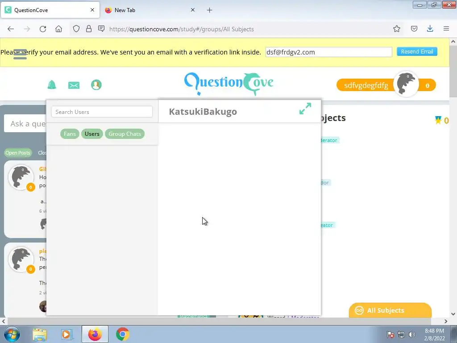457x343 pixels.
Task: Close the QuestionCove tab
Action: click(92, 10)
